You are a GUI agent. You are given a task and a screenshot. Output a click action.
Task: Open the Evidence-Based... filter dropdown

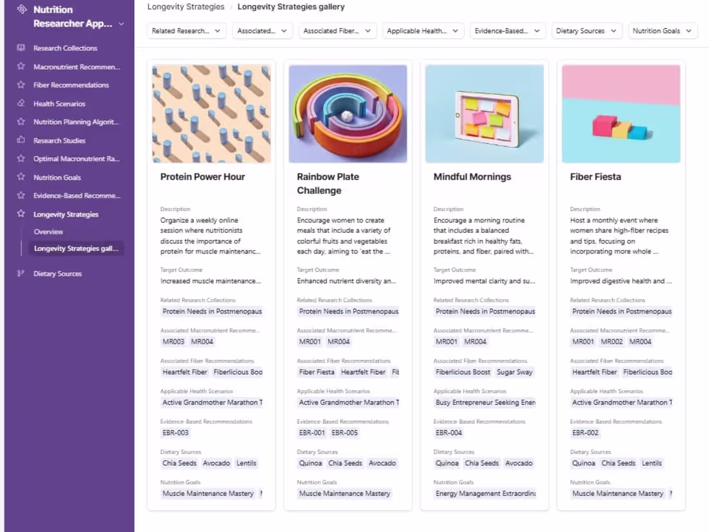point(507,31)
